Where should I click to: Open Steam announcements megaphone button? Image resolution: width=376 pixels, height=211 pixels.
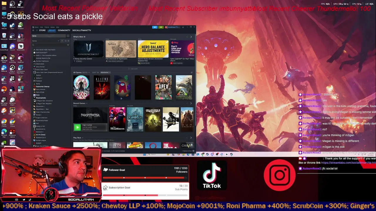click(x=155, y=27)
